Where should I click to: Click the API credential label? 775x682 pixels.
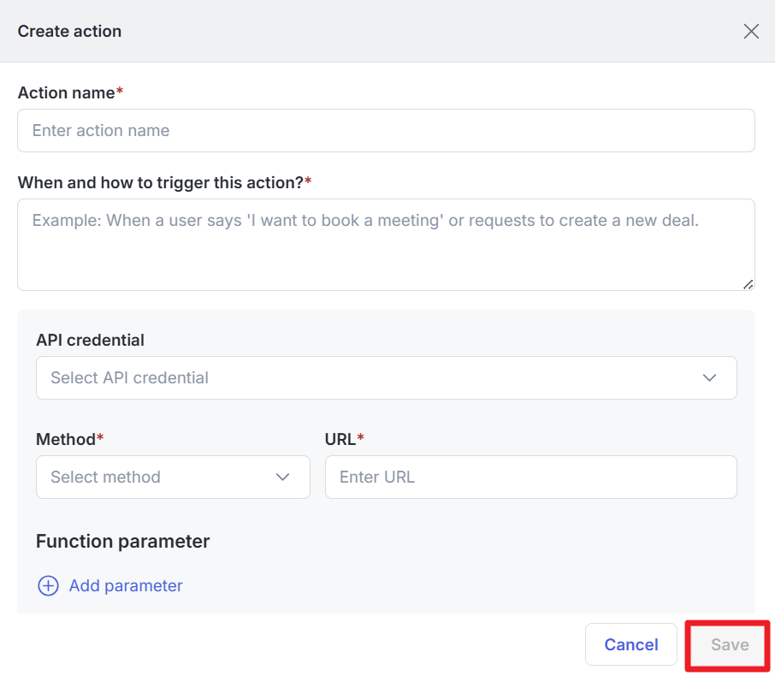tap(90, 340)
